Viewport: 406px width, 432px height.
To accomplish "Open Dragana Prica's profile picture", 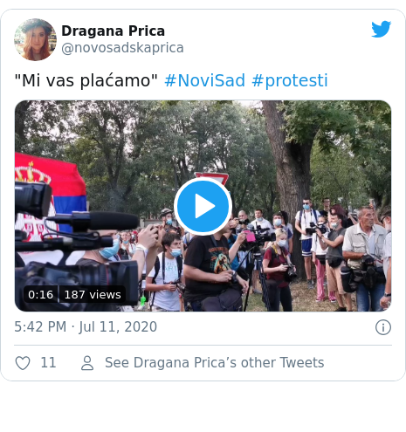I will 35,39.
